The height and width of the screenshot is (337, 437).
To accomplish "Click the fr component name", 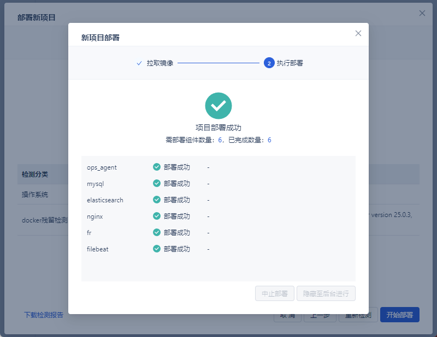I will pos(89,233).
